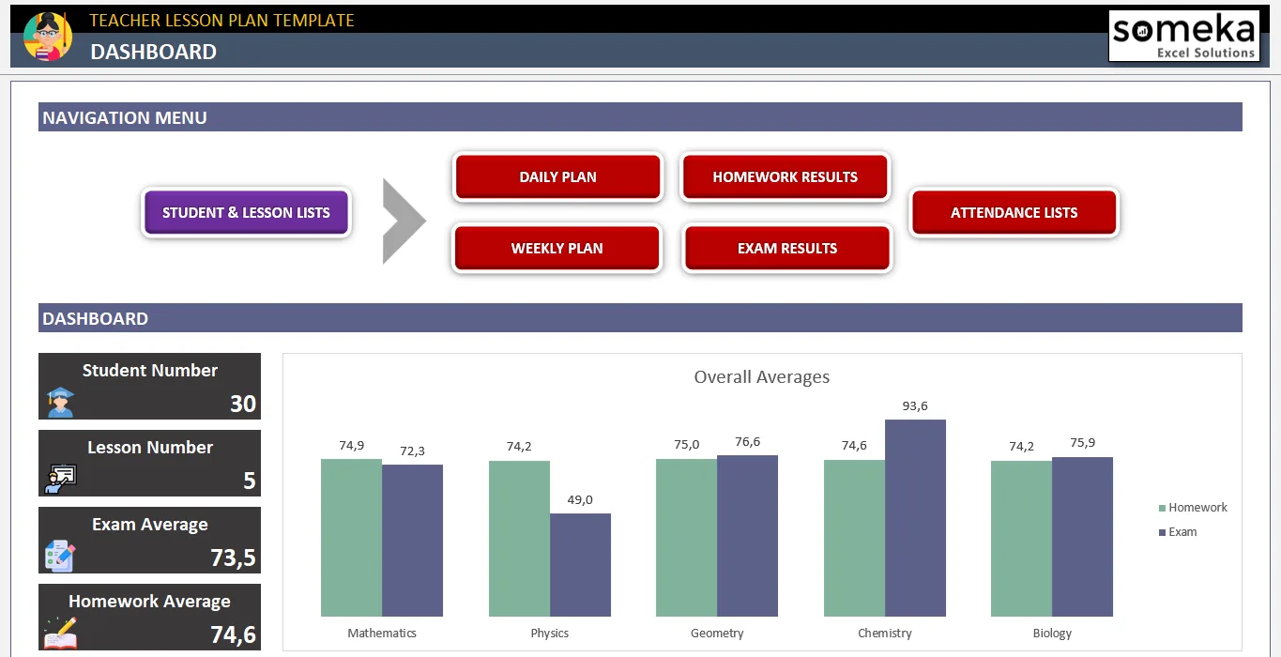Click the teacher avatar icon in header

coord(47,37)
